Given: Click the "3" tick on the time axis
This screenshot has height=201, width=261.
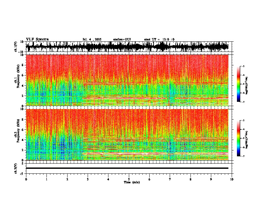Looking at the screenshot, I should tap(88, 179).
